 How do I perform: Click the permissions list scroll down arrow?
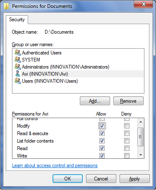(x=141, y=155)
